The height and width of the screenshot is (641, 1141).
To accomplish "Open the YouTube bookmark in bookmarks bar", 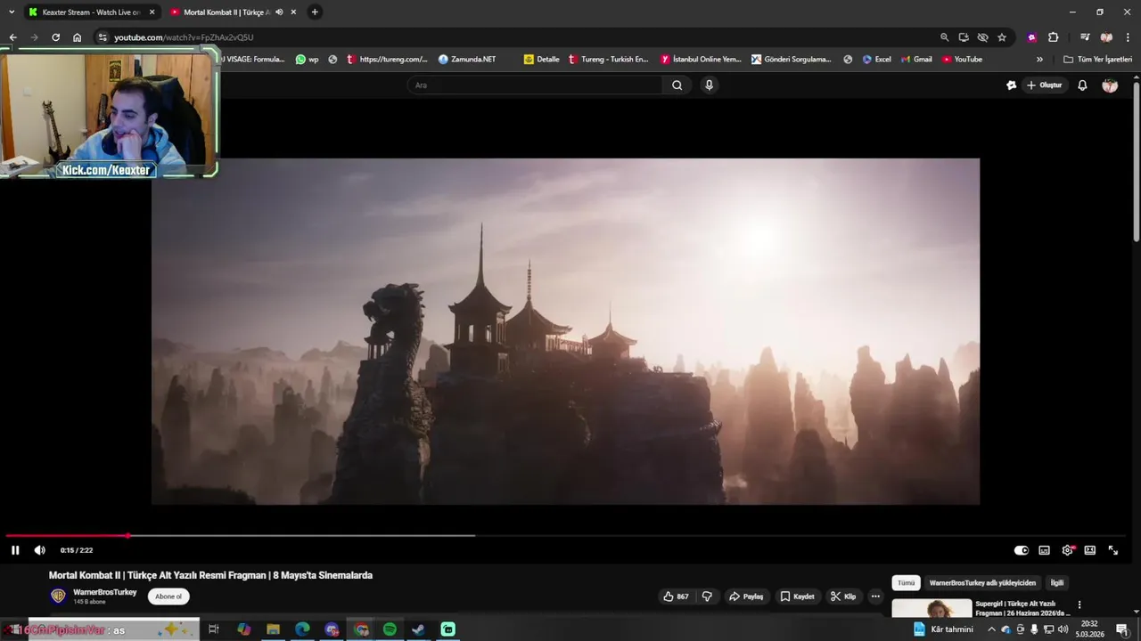I will tap(962, 60).
